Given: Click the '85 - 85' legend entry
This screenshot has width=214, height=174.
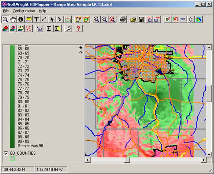Looking at the screenshot, I should (x=23, y=124).
